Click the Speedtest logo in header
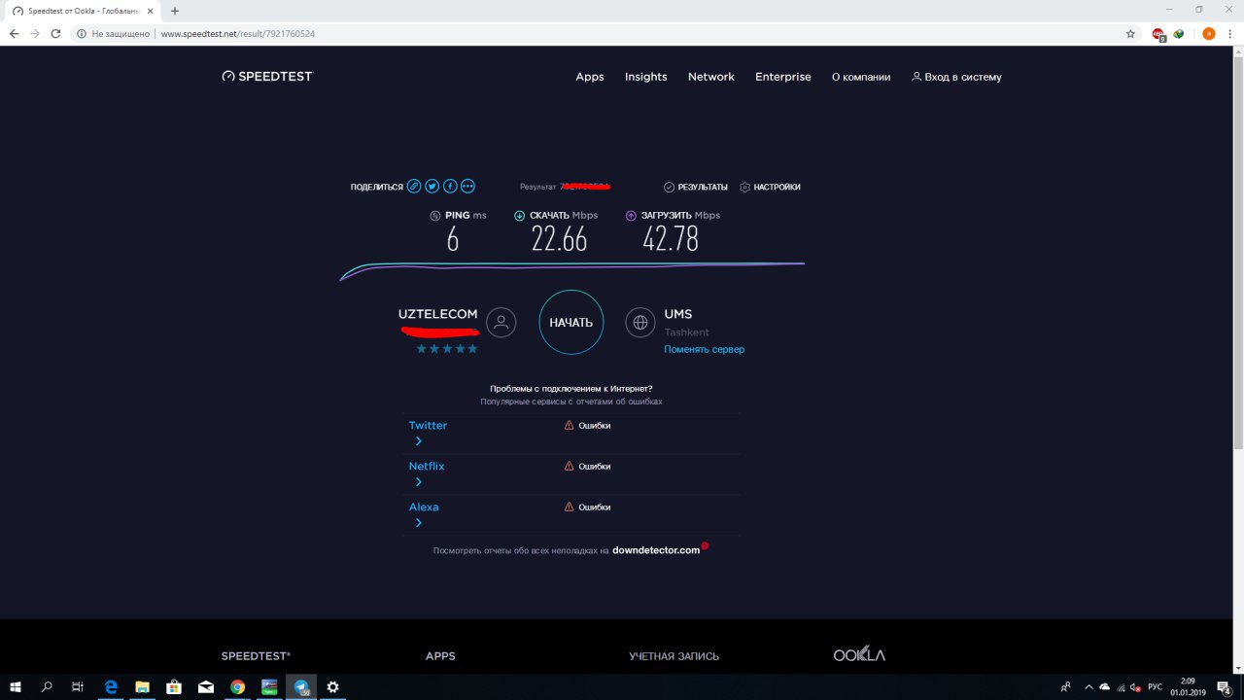1244x700 pixels. click(267, 76)
